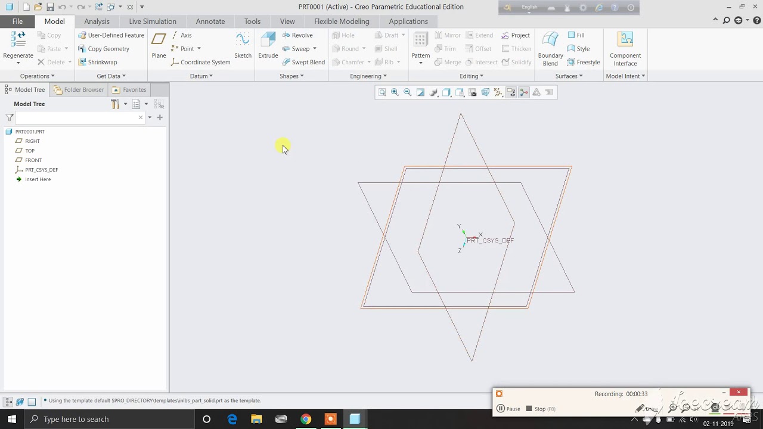
Task: Switch to the Analysis ribbon tab
Action: coord(97,21)
